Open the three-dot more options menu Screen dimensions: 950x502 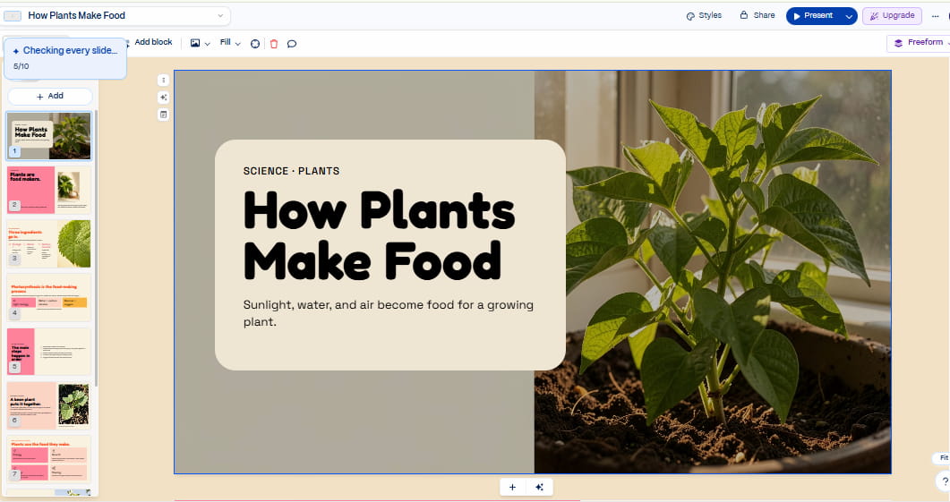click(x=935, y=16)
